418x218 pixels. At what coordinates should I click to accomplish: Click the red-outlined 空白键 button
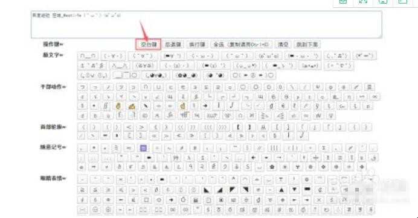(148, 45)
